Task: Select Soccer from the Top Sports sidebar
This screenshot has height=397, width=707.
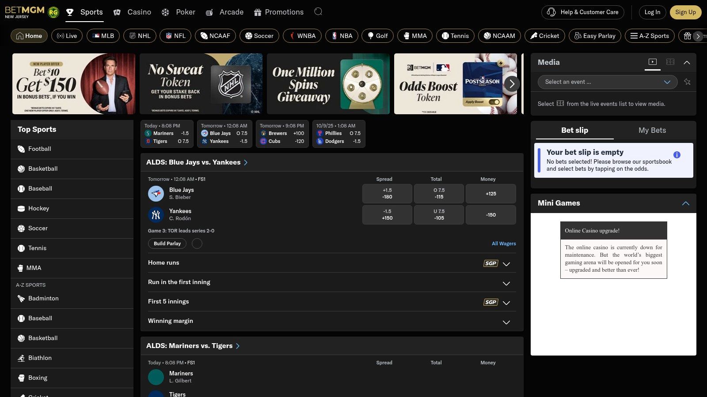Action: click(x=38, y=228)
